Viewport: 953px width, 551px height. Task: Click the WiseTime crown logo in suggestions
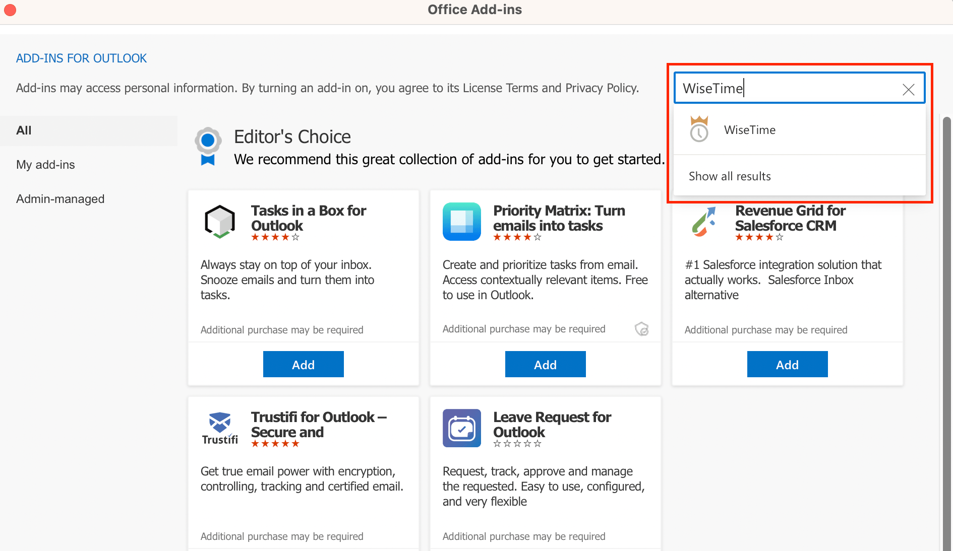click(x=699, y=129)
